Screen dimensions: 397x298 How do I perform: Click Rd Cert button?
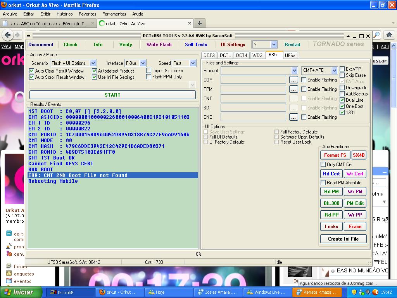point(331,174)
